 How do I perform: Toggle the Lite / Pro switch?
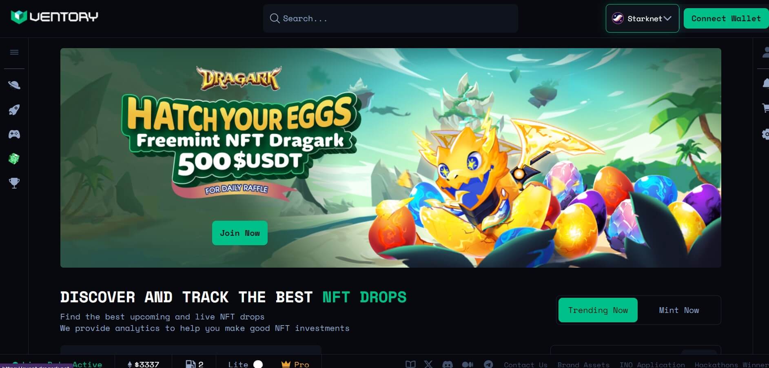258,364
